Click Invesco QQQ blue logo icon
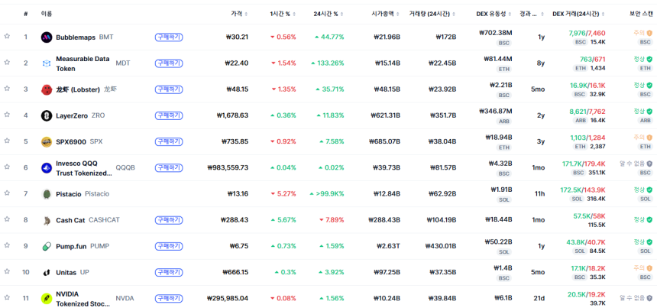This screenshot has height=308, width=657. 47,167
